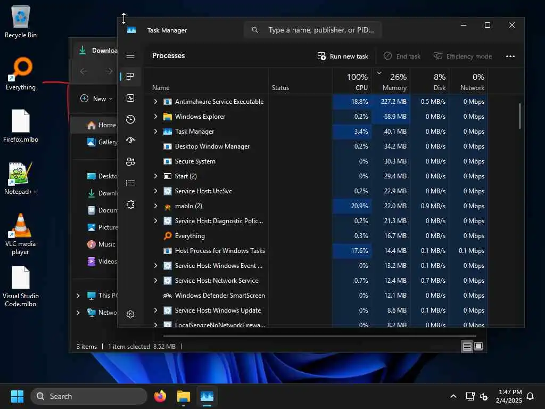
Task: Expand Antimalware Service Executable process
Action: point(155,102)
